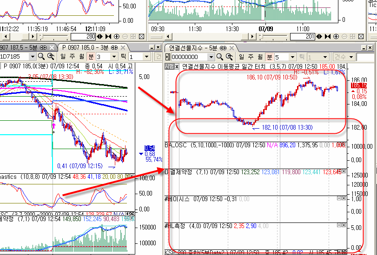Click the search magnifier icon beside code 1D7185

(41, 56)
